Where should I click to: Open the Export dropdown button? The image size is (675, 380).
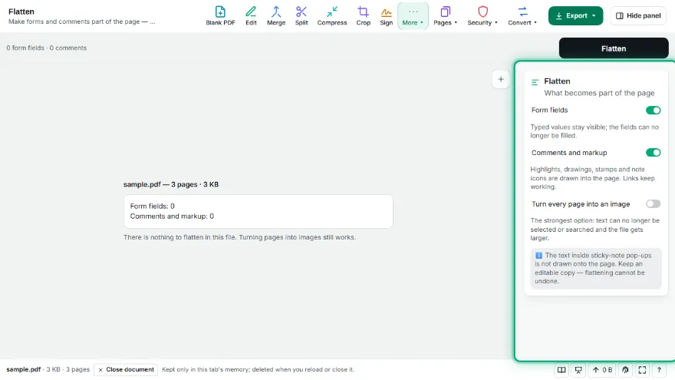(x=575, y=16)
